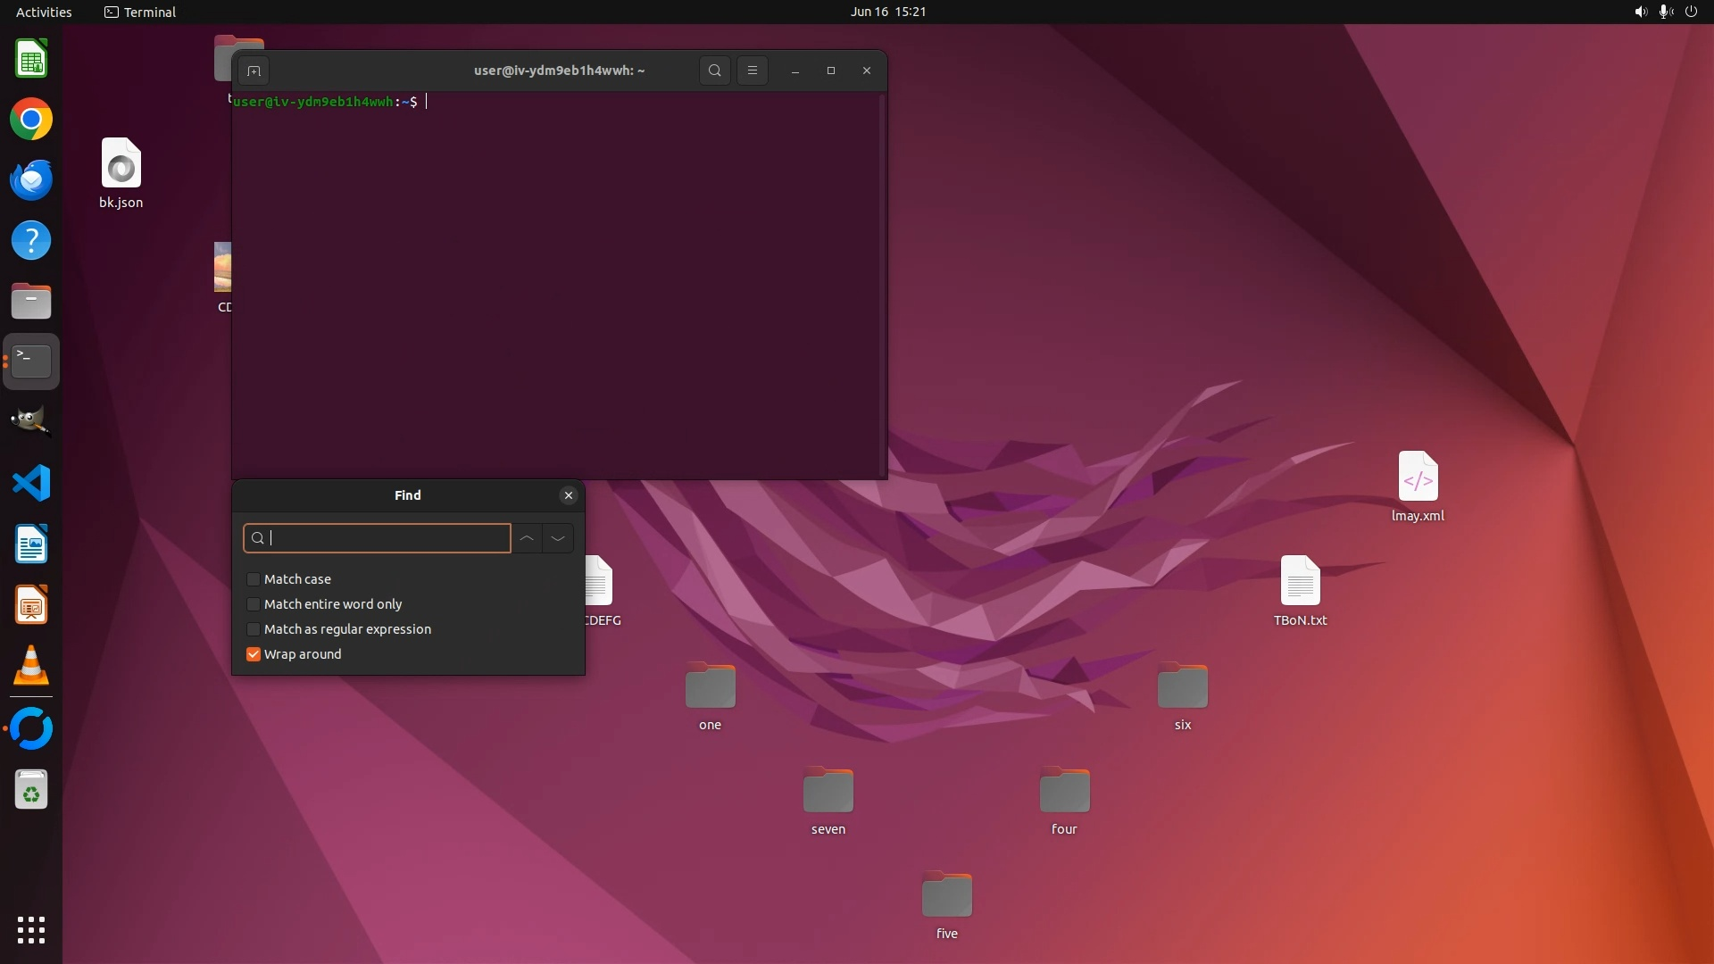This screenshot has width=1714, height=964.
Task: Launch Google Chrome from the dock
Action: coord(31,120)
